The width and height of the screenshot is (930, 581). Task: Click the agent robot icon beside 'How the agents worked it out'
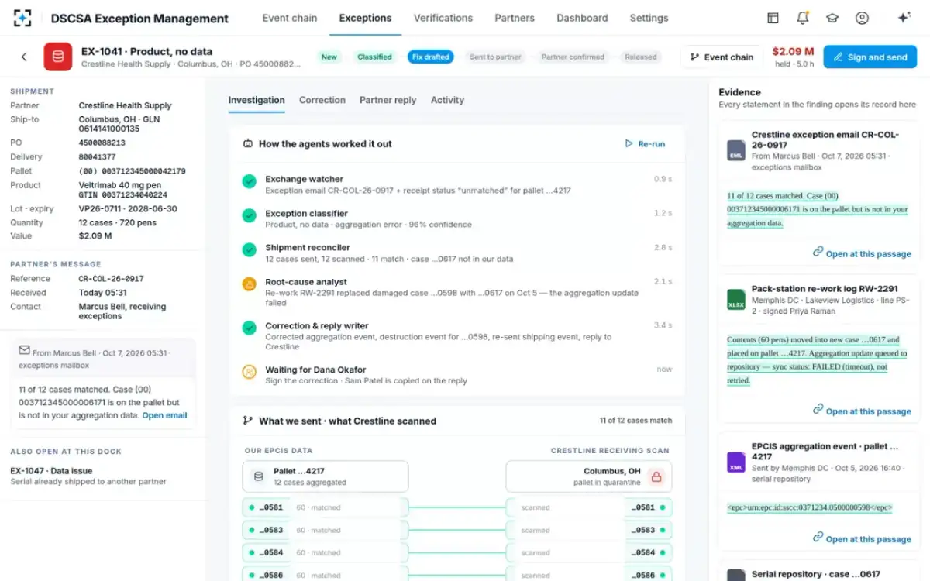248,144
